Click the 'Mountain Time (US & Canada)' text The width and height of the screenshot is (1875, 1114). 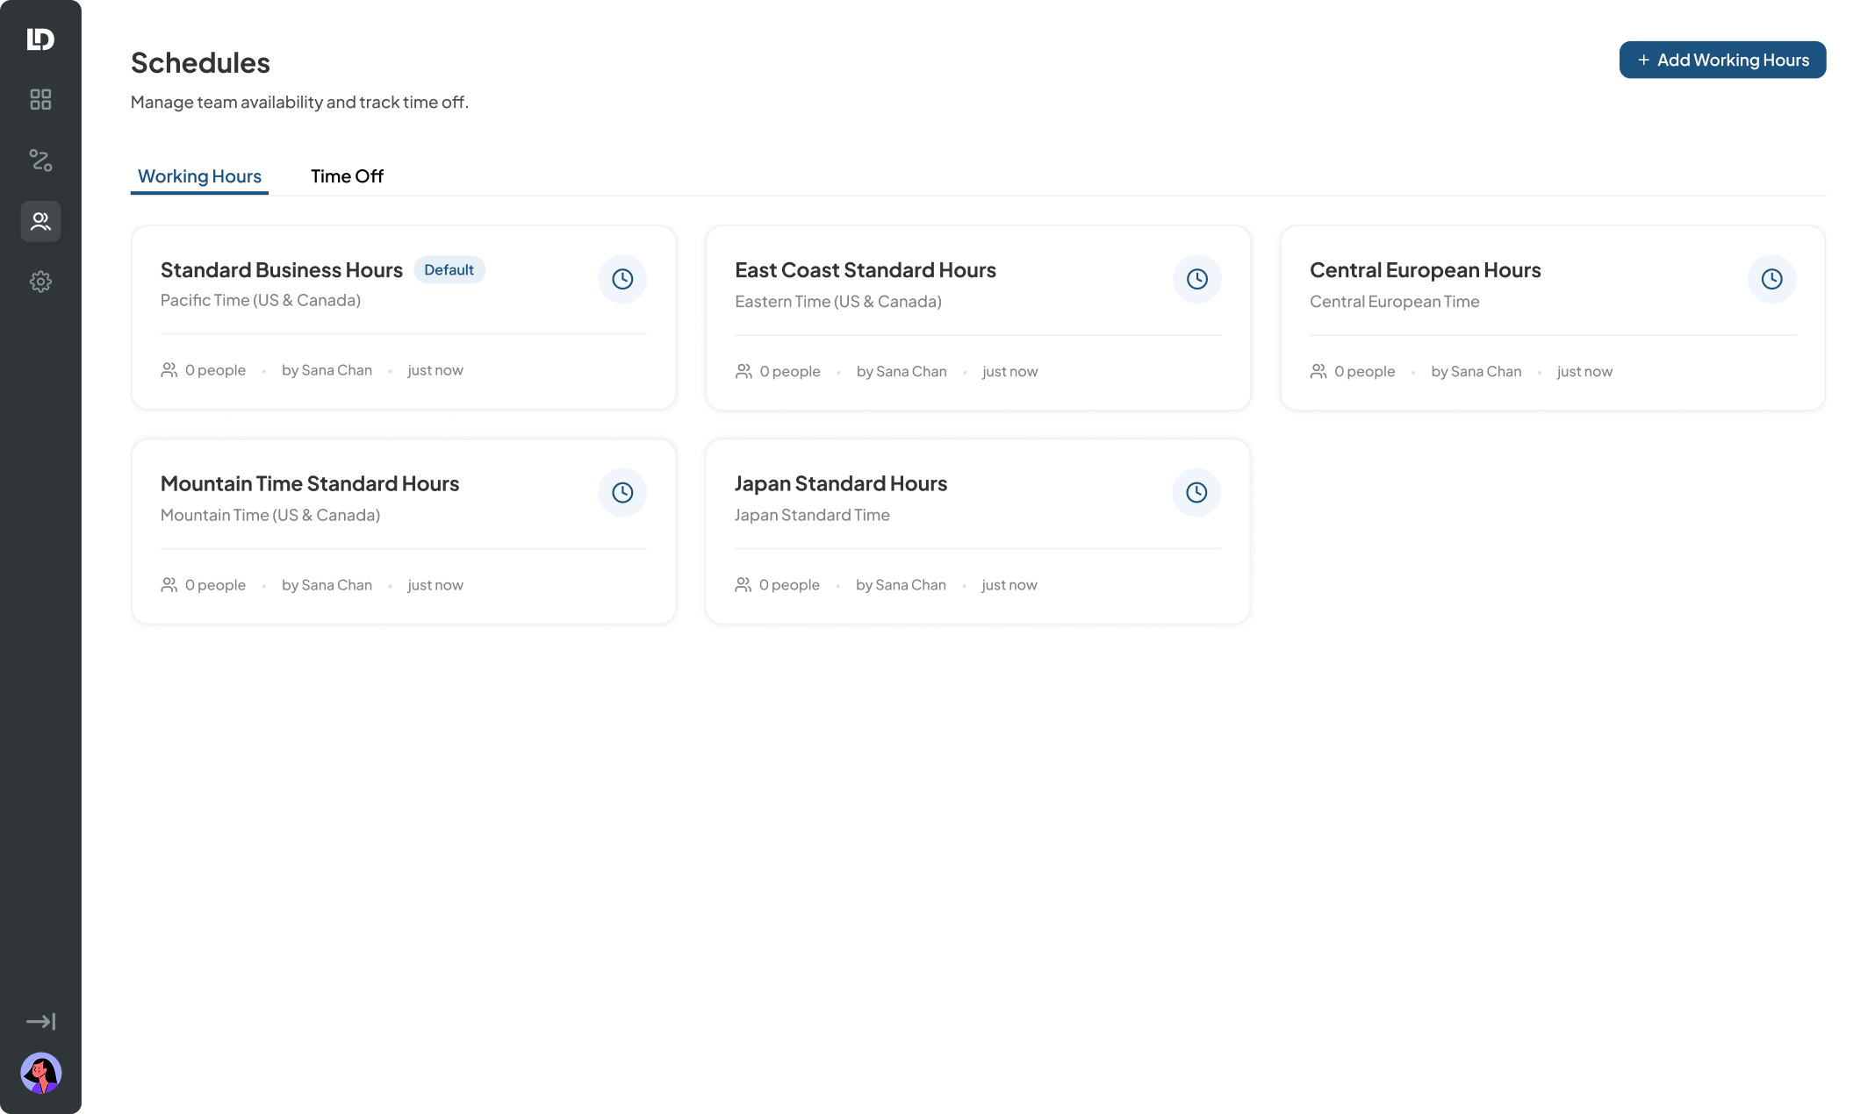270,515
